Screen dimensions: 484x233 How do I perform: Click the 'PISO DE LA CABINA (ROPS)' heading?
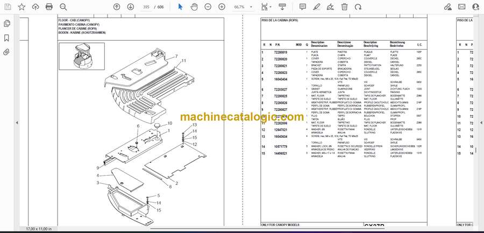(x=280, y=20)
